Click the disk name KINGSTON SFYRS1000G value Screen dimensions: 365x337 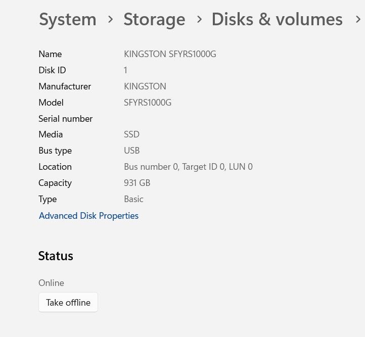coord(170,54)
